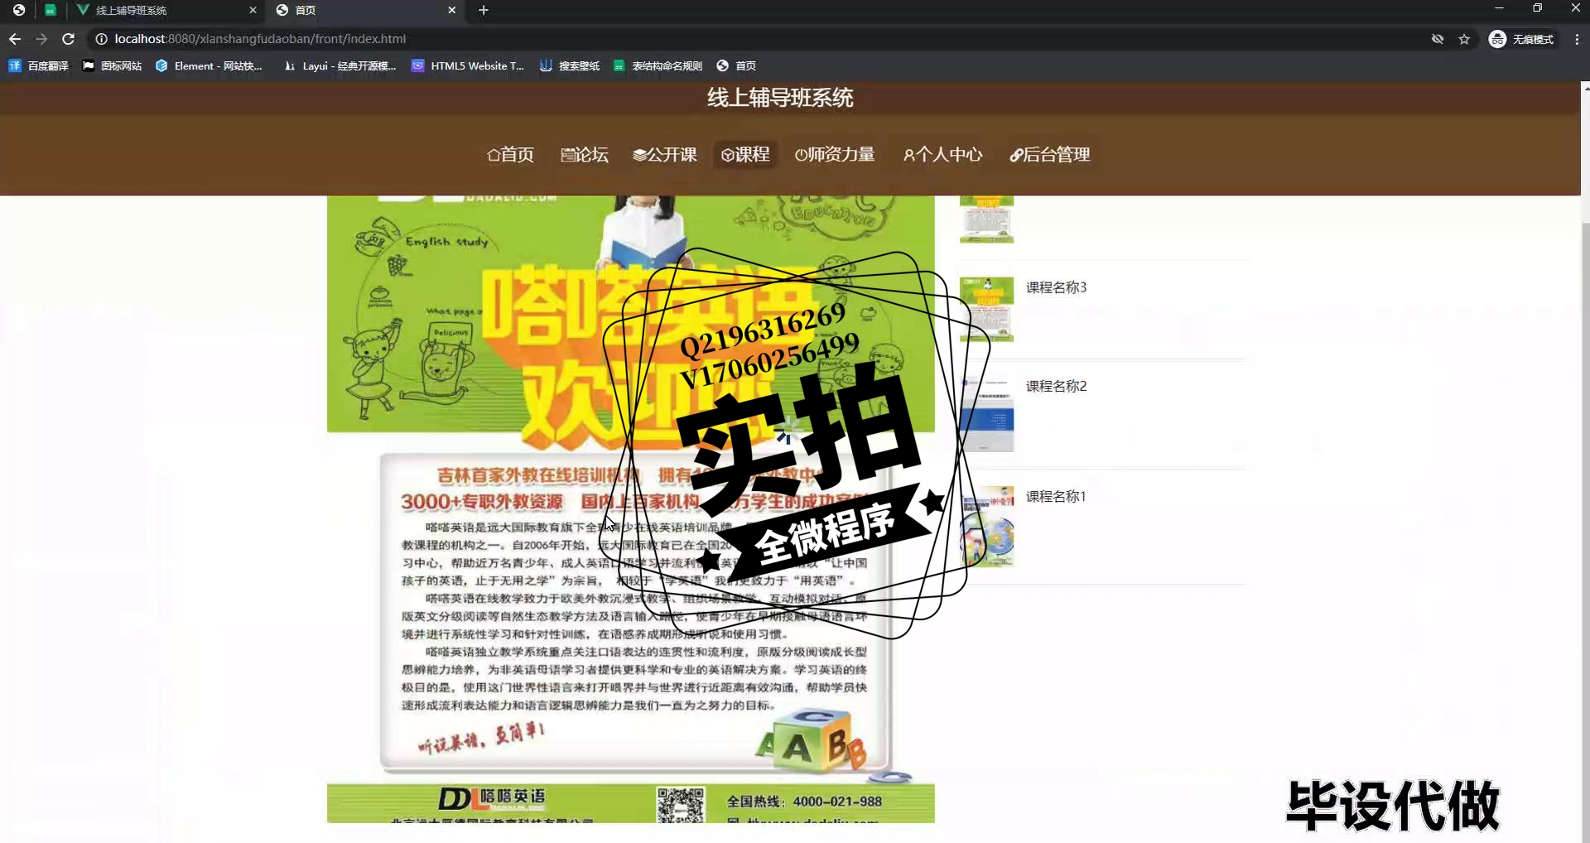Click the 课程名称1 thumbnail image
Image resolution: width=1590 pixels, height=843 pixels.
986,527
